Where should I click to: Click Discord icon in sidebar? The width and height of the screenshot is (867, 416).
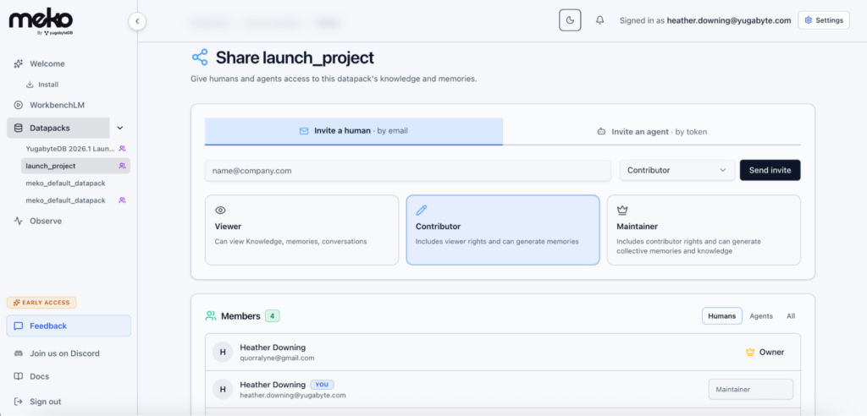point(19,353)
